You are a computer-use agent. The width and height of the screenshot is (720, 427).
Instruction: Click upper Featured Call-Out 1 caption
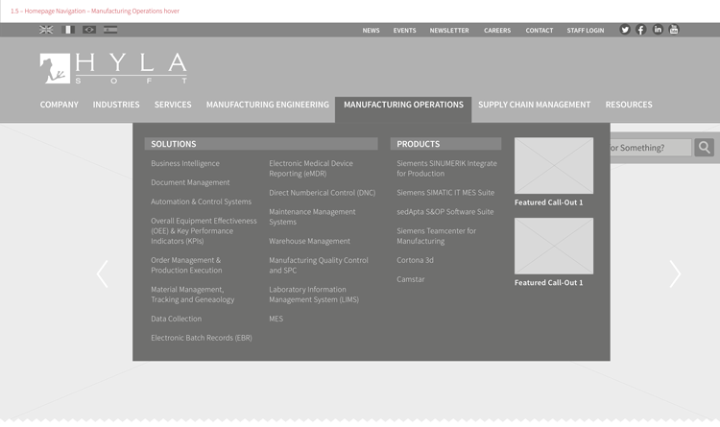(x=548, y=202)
